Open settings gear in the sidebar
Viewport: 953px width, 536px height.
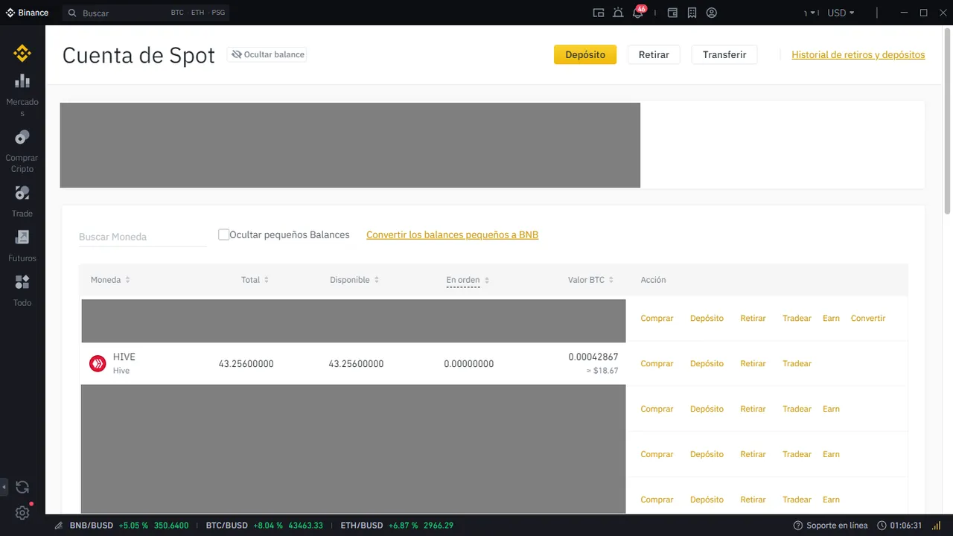[22, 513]
